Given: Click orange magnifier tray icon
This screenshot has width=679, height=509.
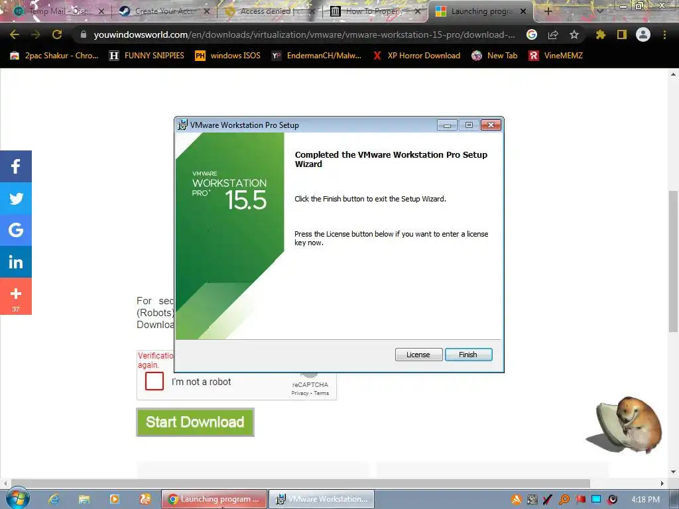Looking at the screenshot, I should click(x=564, y=500).
